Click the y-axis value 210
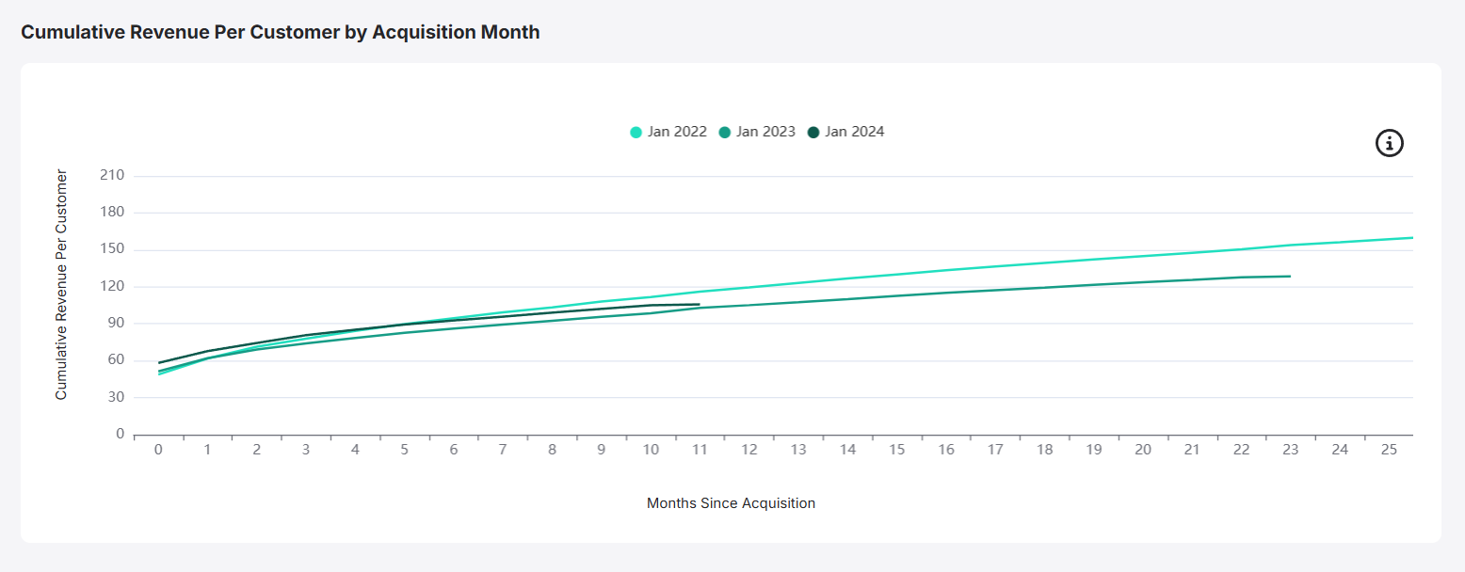 112,176
